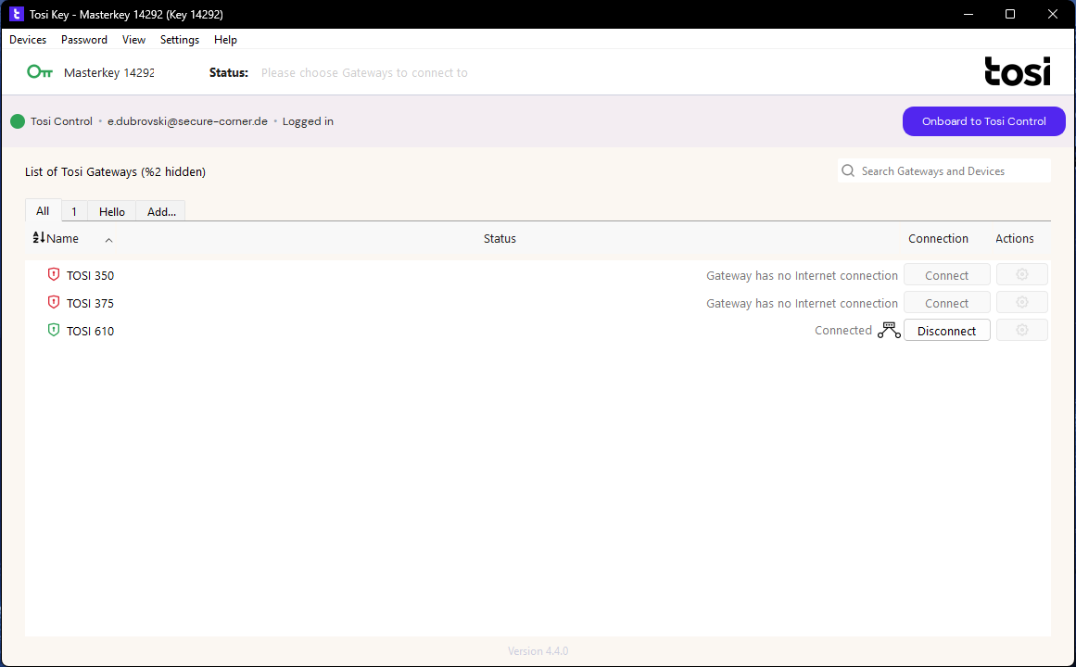Image resolution: width=1076 pixels, height=667 pixels.
Task: Open settings gear for TOSI 350
Action: point(1021,275)
